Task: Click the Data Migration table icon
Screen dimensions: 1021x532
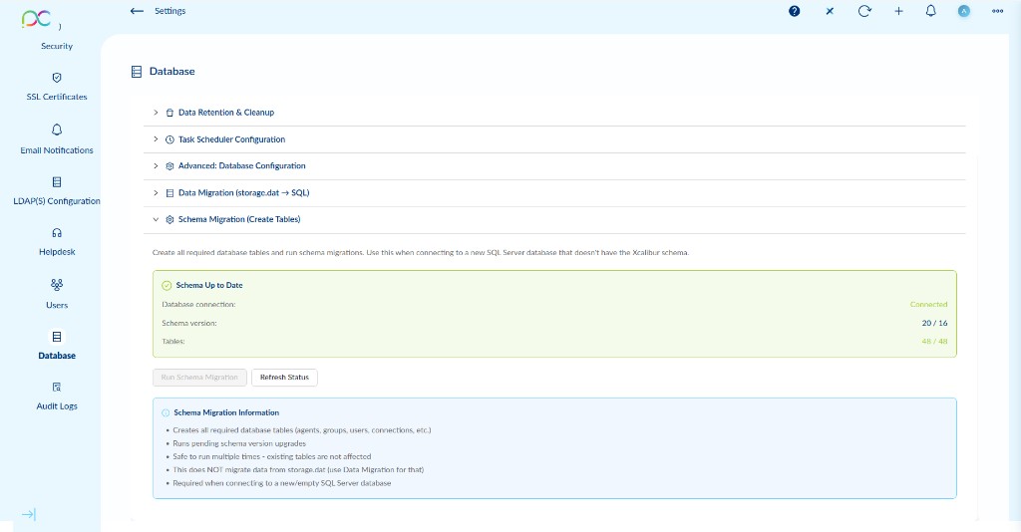Action: pos(170,193)
